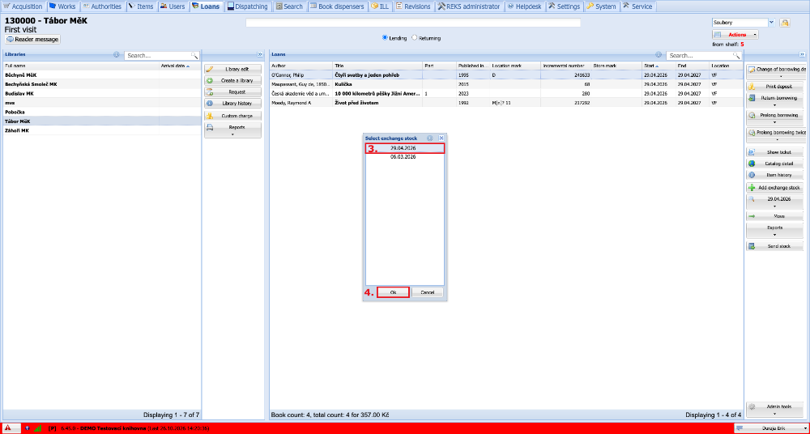Open the Dunajia Erik user dropdown
This screenshot has width=810, height=434.
[769, 428]
